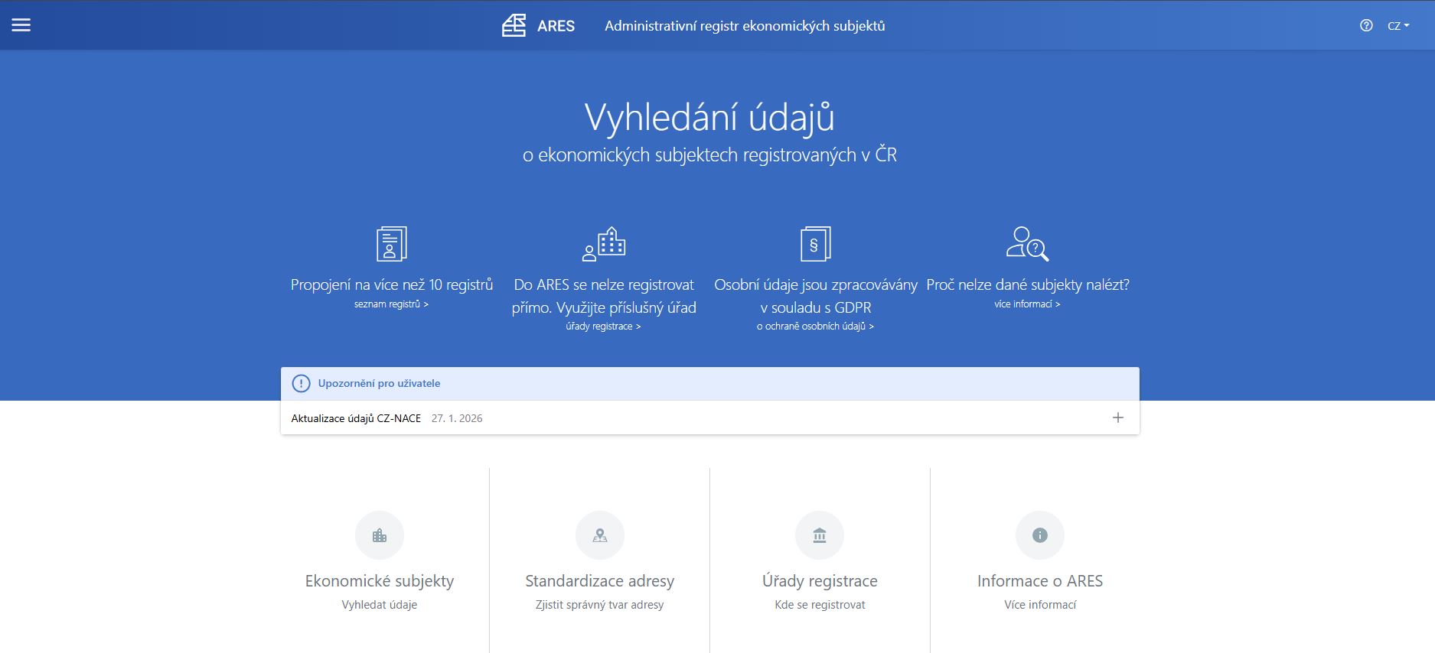Open the hamburger menu
1435x653 pixels.
[21, 25]
